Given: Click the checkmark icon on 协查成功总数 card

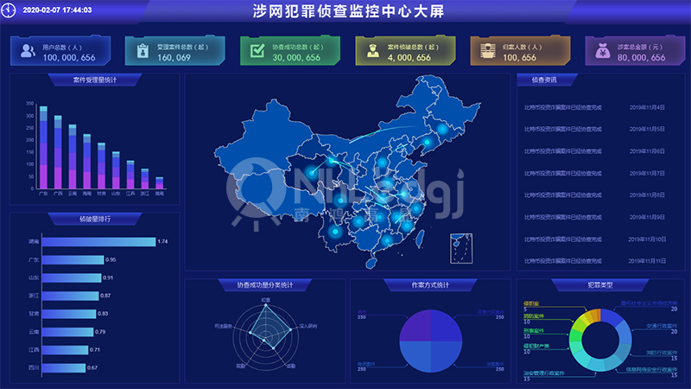Looking at the screenshot, I should [x=257, y=51].
